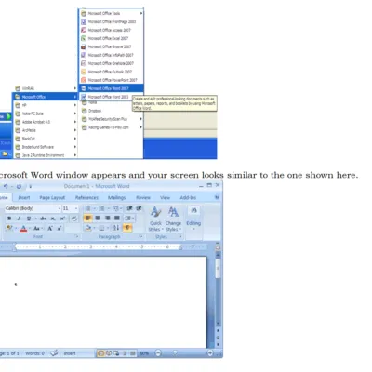The width and height of the screenshot is (372, 372).
Task: Check proofing errors status icon
Action: tap(54, 352)
